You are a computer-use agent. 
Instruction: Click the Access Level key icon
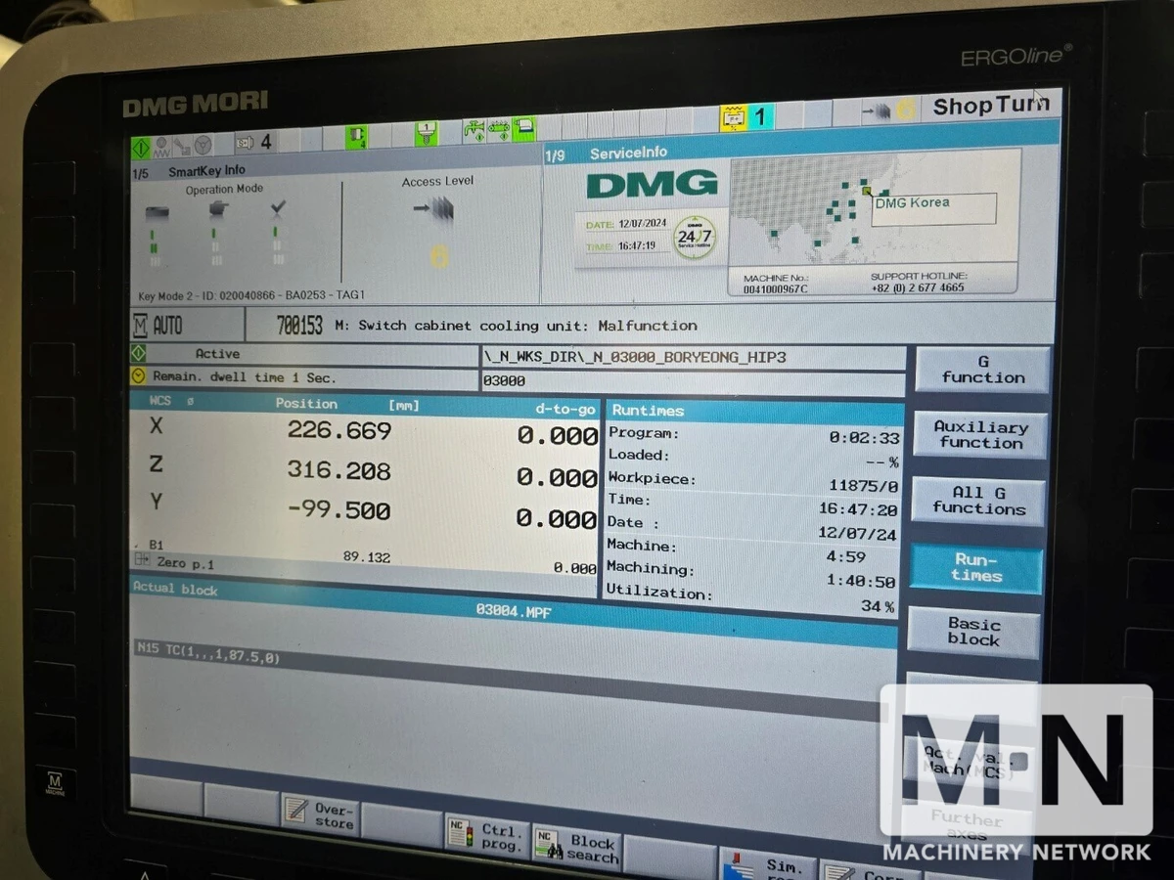tap(435, 207)
